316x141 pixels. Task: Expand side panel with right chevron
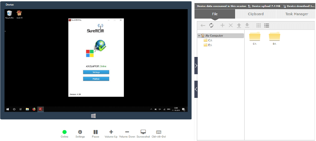pos(196,65)
